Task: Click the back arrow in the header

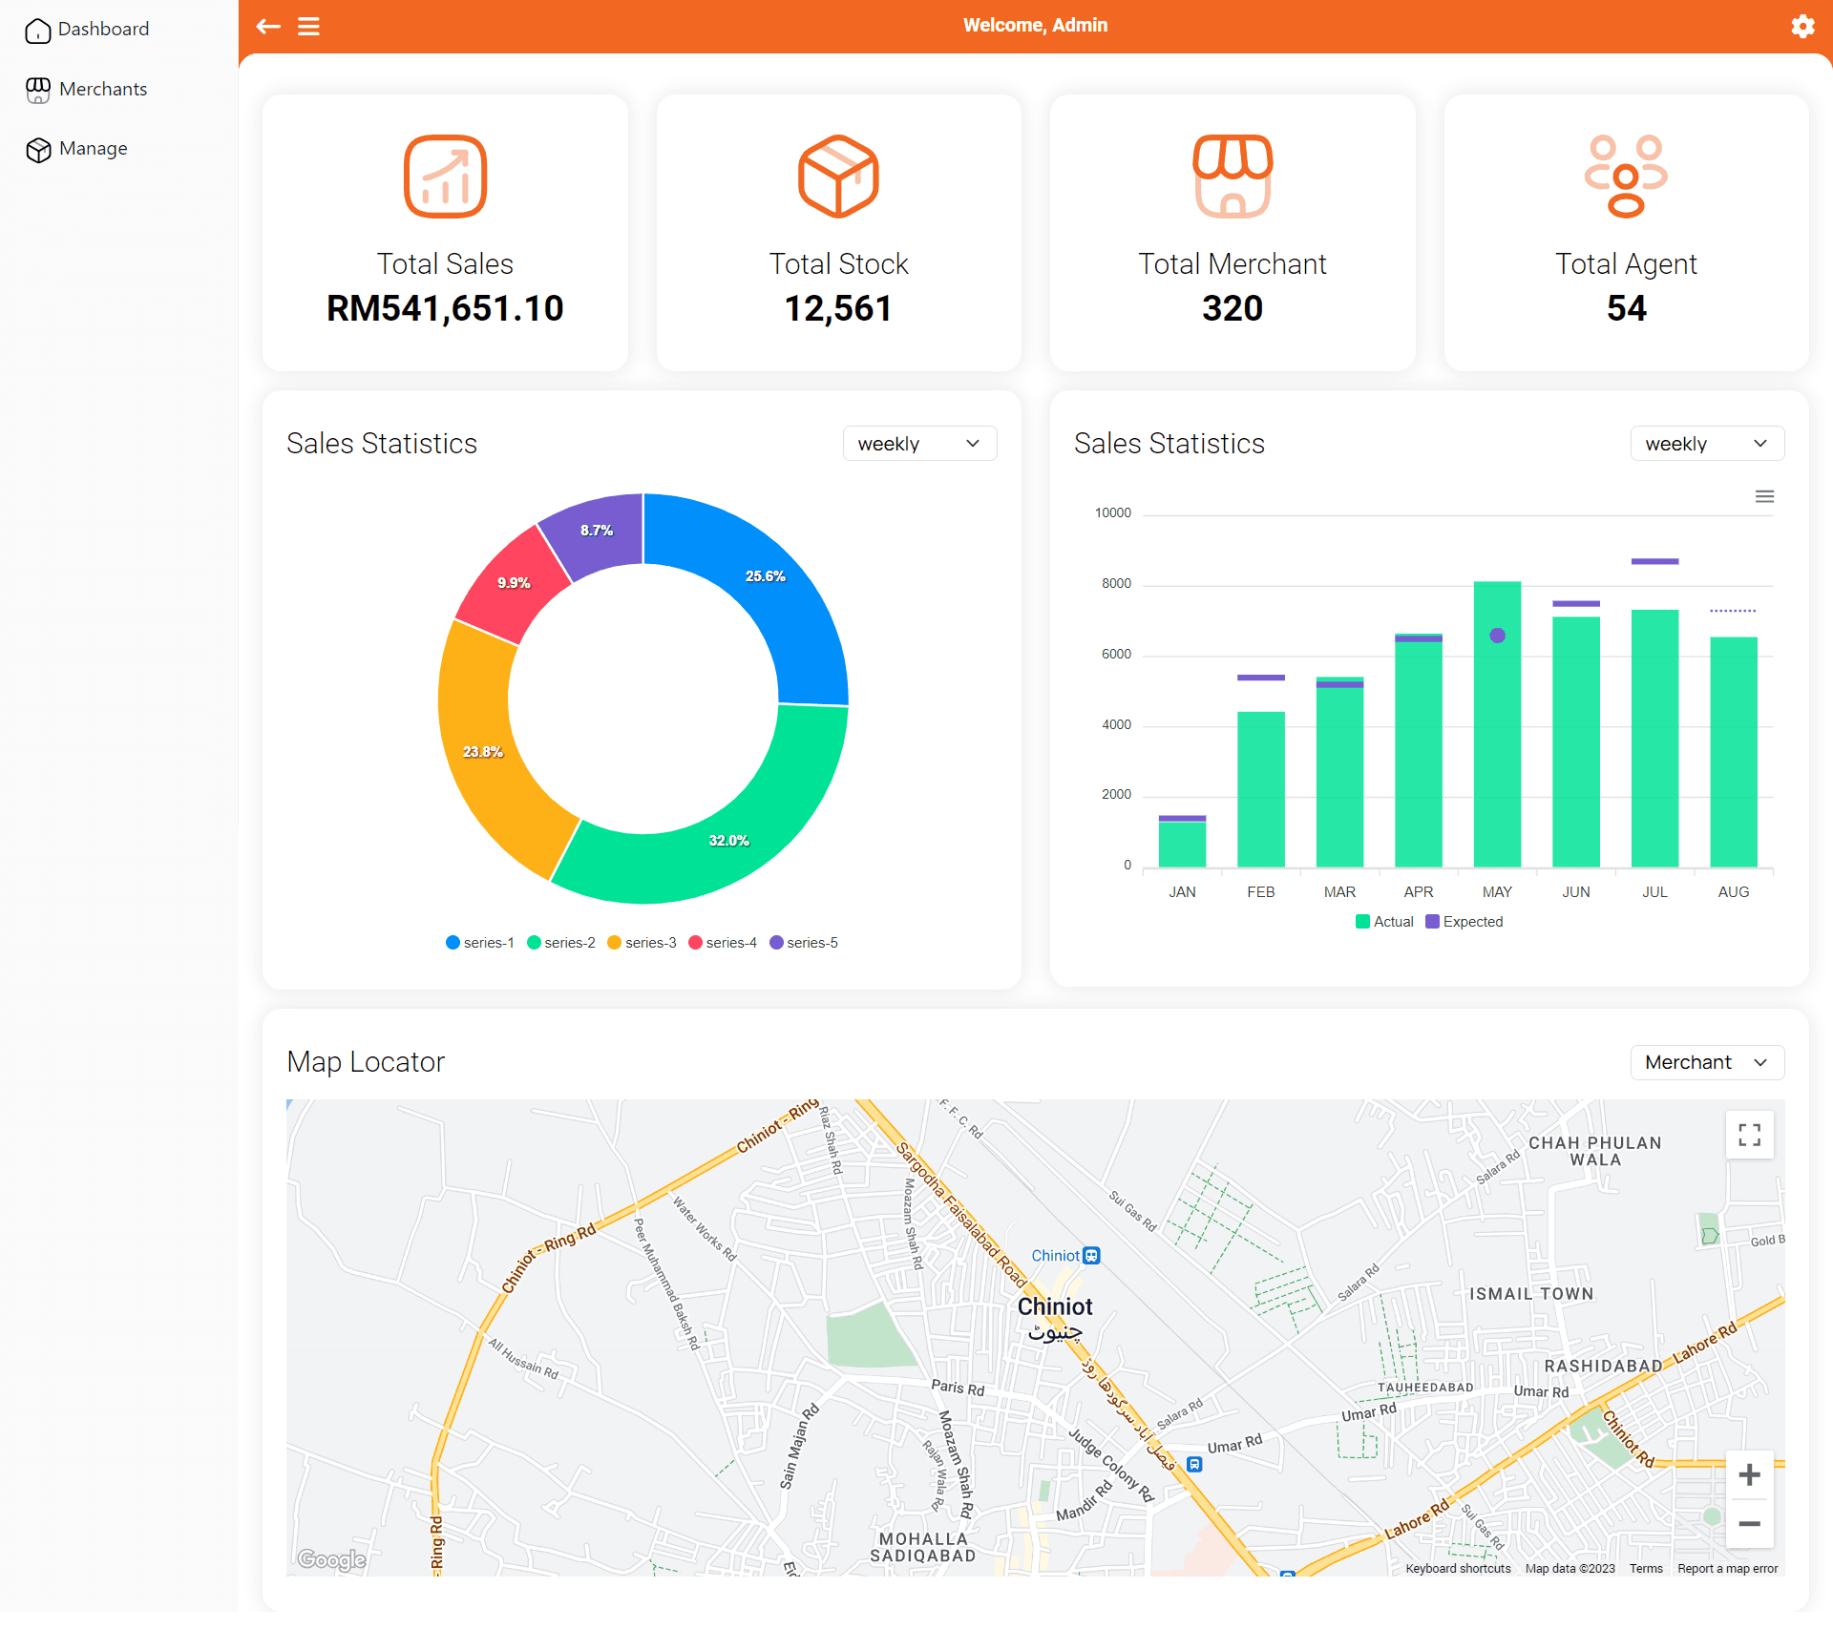Action: pyautogui.click(x=267, y=26)
